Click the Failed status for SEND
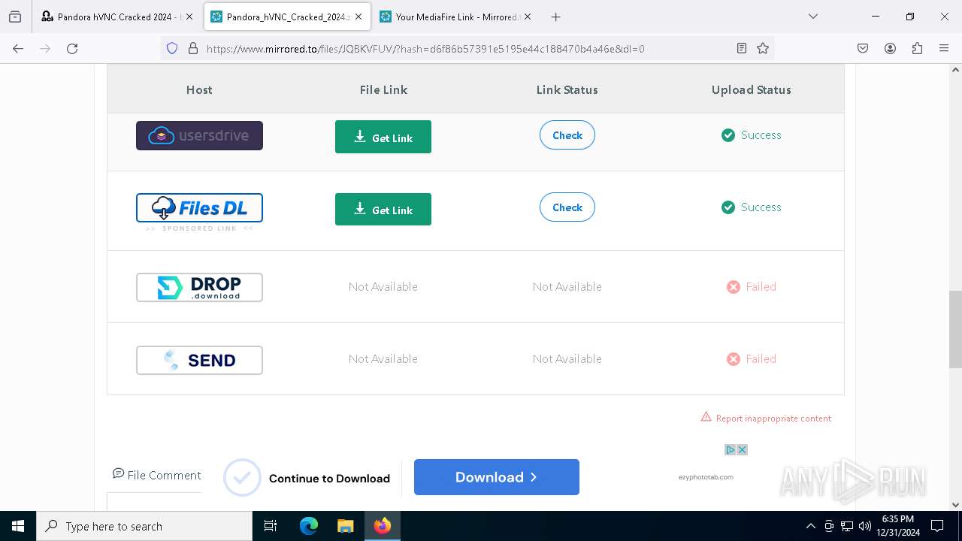The width and height of the screenshot is (962, 541). pos(751,359)
